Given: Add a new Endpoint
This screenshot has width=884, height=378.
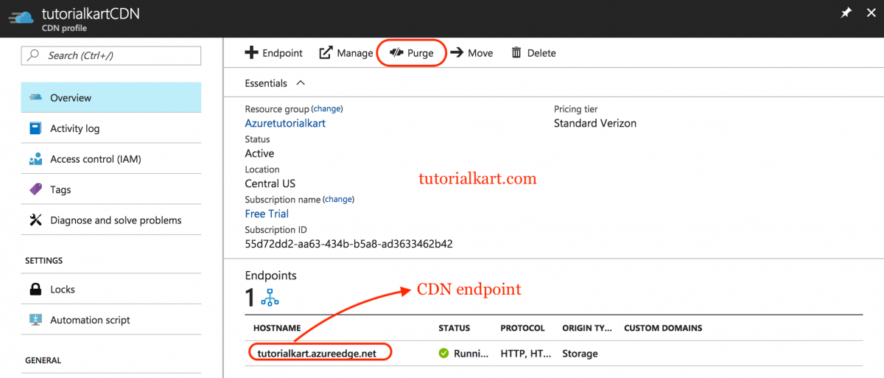Looking at the screenshot, I should 273,53.
